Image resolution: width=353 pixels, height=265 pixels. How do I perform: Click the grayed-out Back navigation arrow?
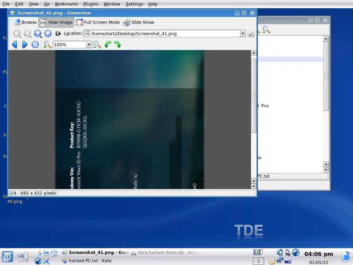tap(17, 33)
